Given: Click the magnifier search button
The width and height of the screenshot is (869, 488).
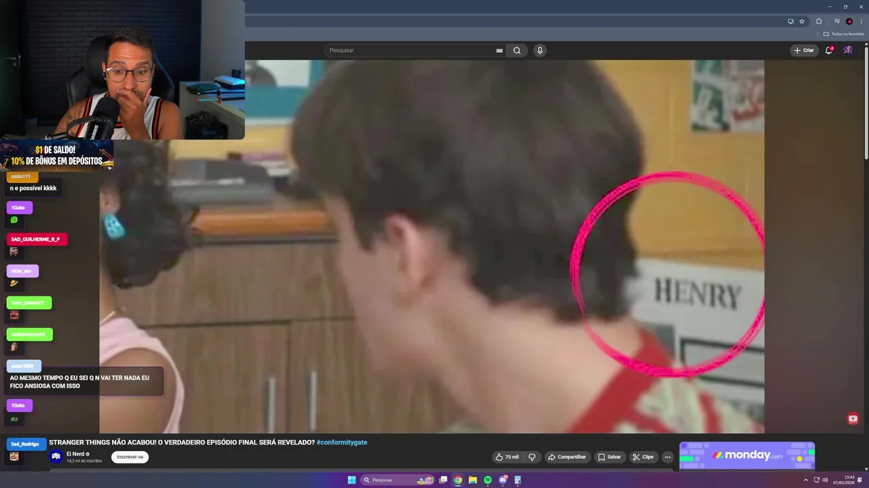Looking at the screenshot, I should pyautogui.click(x=517, y=50).
